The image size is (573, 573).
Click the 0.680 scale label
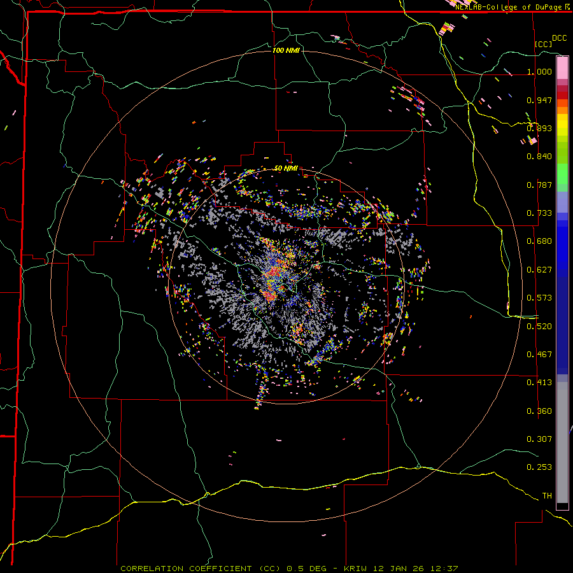(x=539, y=241)
